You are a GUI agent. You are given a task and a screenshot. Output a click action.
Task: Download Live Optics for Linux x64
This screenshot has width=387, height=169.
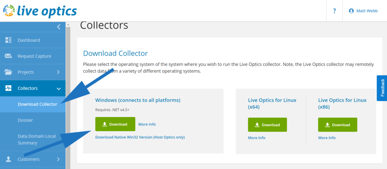coord(267,124)
